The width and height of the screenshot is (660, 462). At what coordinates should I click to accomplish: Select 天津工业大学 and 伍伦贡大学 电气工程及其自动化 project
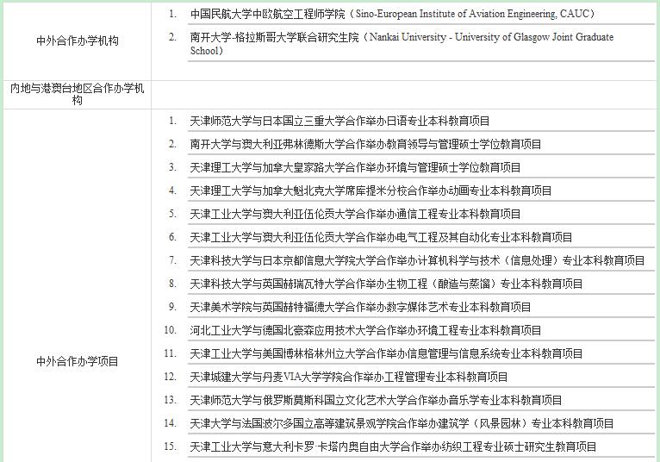coord(381,237)
